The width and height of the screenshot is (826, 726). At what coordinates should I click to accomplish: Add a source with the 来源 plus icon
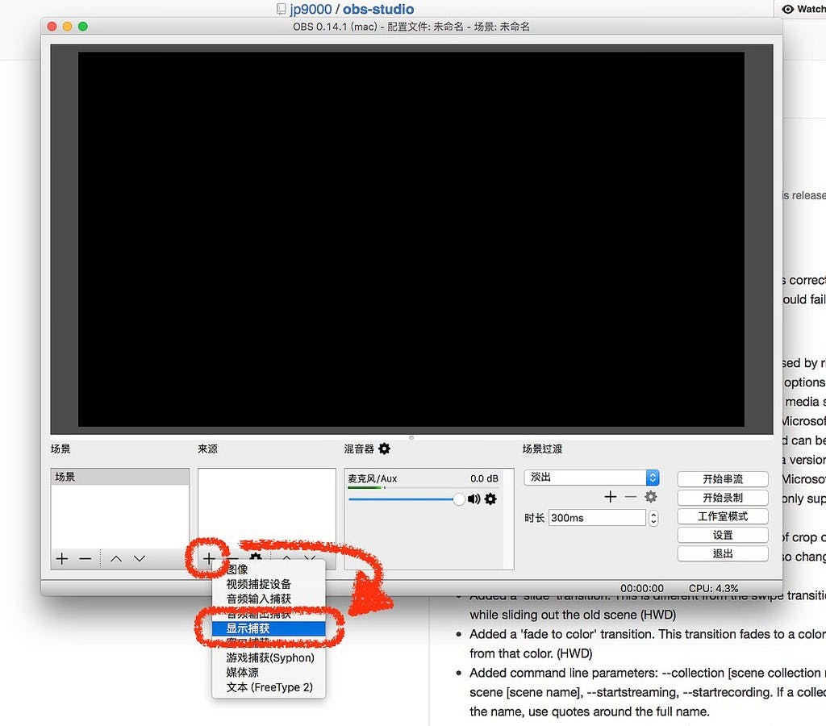(209, 558)
